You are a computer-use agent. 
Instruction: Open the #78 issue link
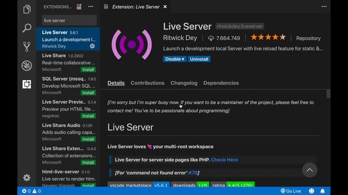[x=192, y=173]
